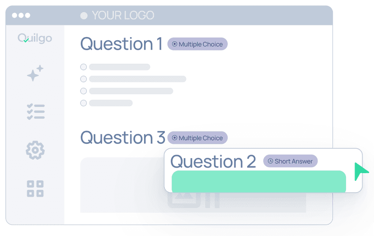Open the grid apps icon
Screen dimensions: 374x236
pyautogui.click(x=35, y=189)
